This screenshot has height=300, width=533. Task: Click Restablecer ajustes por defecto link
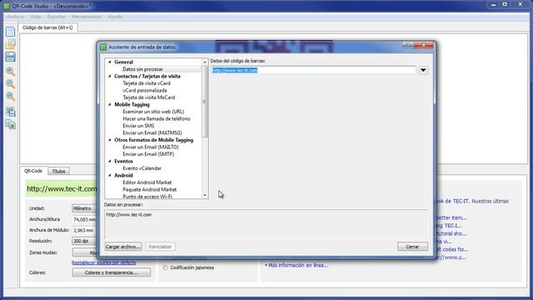tap(103, 262)
